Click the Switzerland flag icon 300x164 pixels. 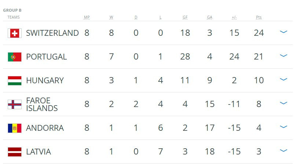point(15,33)
